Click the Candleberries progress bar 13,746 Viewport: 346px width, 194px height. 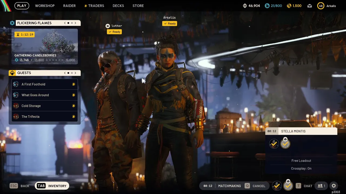(45, 60)
